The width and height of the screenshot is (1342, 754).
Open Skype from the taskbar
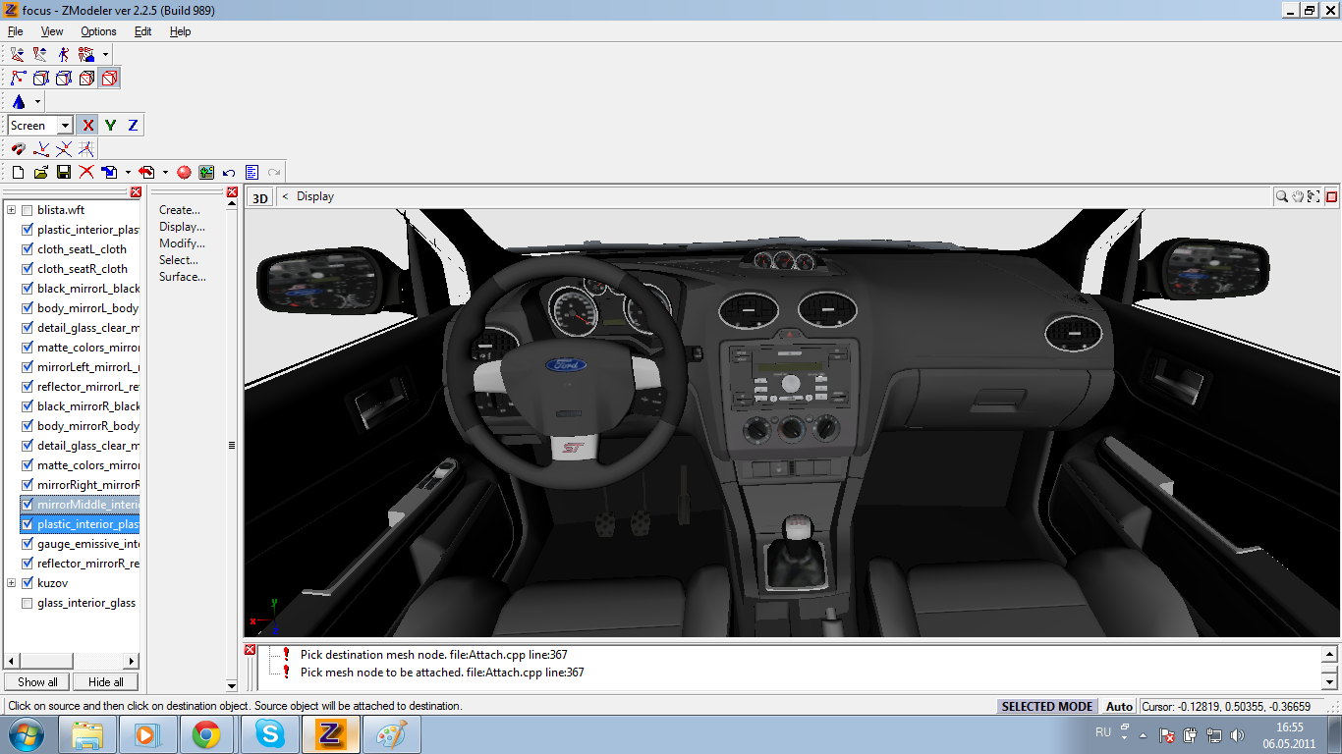tap(268, 734)
